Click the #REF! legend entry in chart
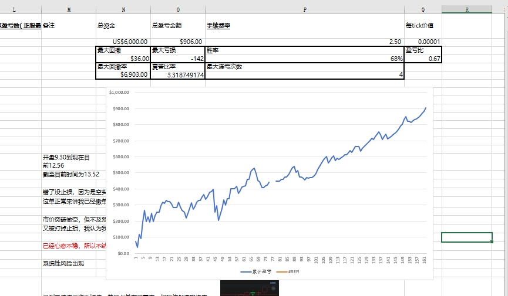The width and height of the screenshot is (508, 296). [288, 272]
